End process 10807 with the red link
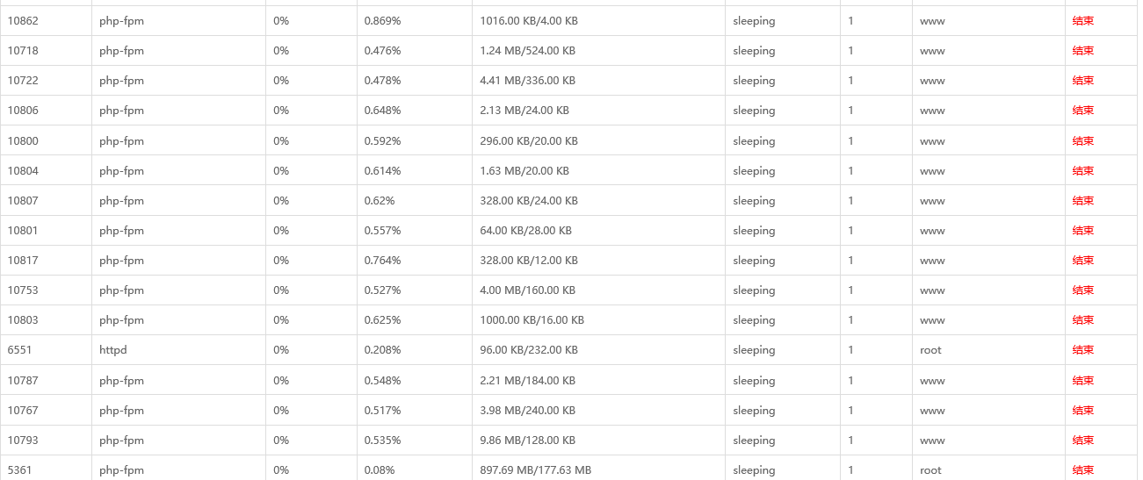The width and height of the screenshot is (1143, 480). pos(1082,201)
